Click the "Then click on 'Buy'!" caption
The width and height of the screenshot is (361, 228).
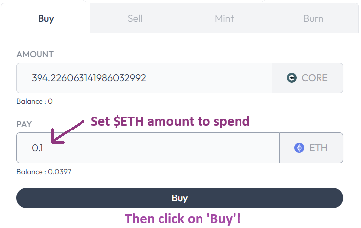(183, 219)
